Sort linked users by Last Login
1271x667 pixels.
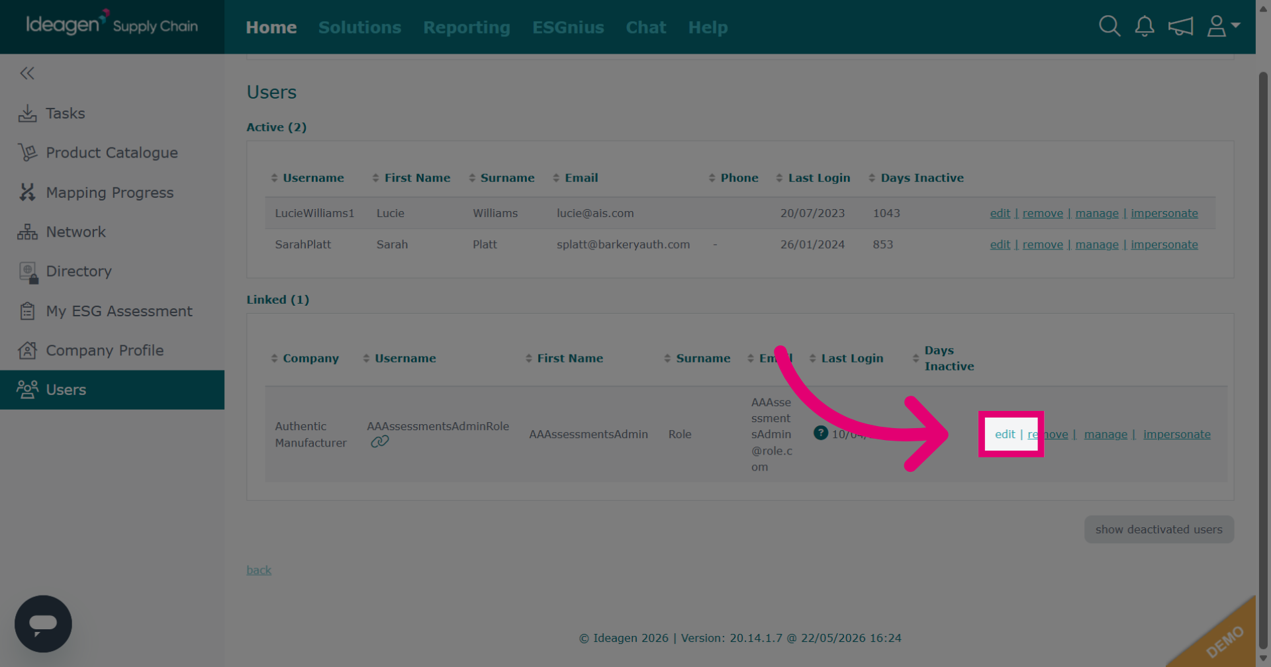pos(846,358)
